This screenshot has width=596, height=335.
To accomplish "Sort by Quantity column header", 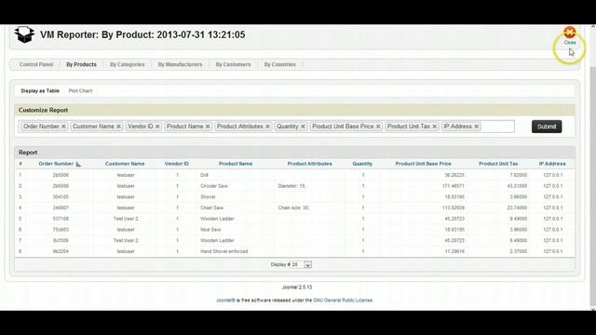I will pyautogui.click(x=362, y=164).
